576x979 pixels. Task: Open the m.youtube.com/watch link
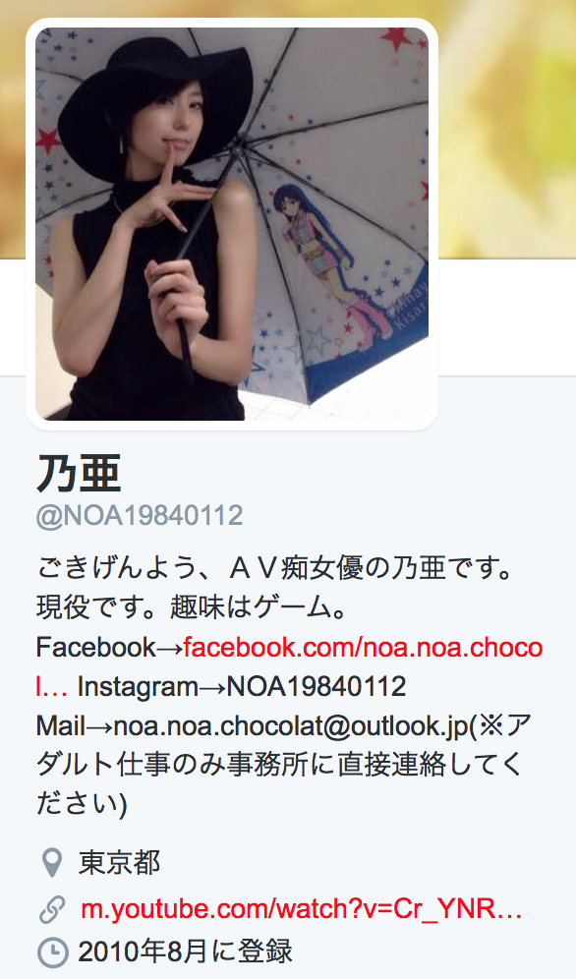(x=302, y=910)
